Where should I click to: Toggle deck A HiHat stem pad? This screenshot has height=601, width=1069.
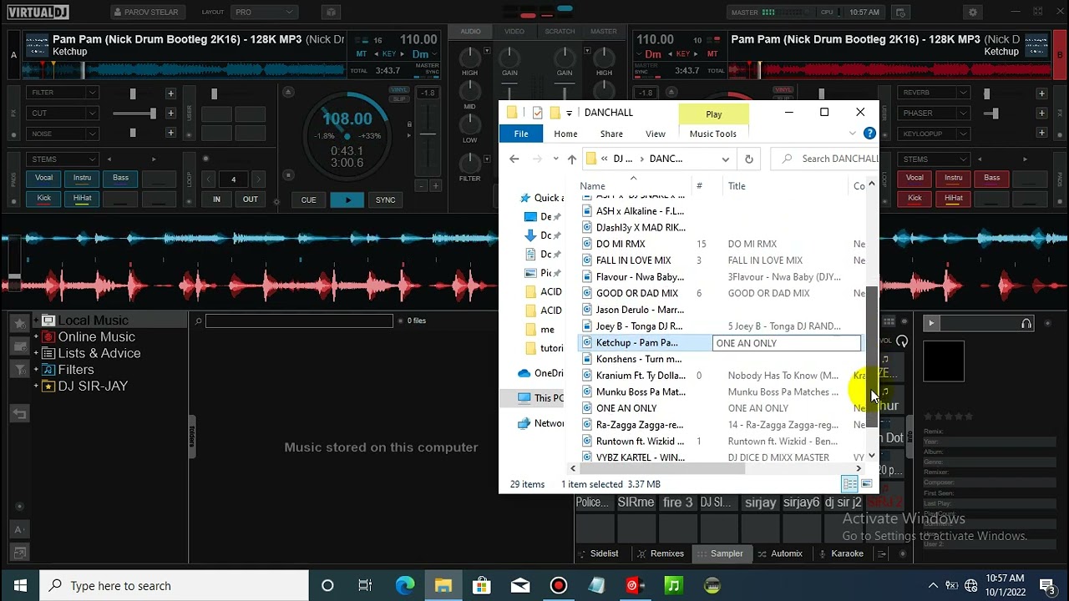(82, 199)
